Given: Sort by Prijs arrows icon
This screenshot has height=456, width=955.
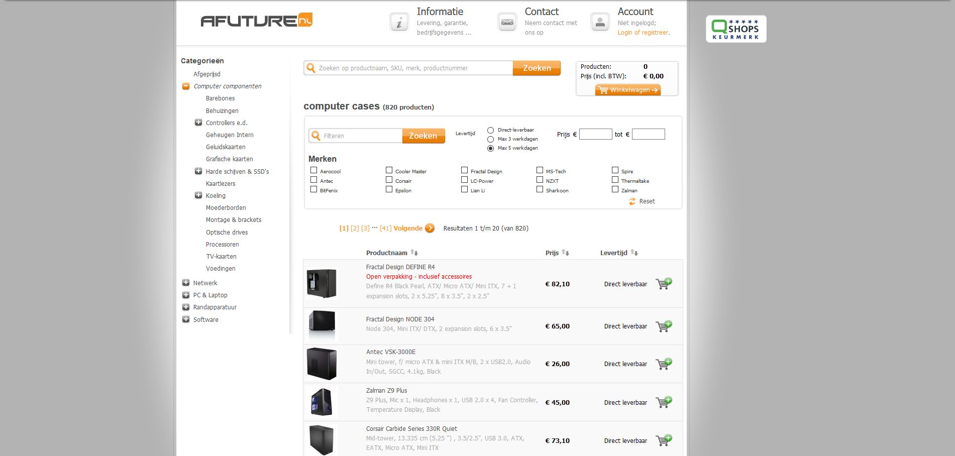Looking at the screenshot, I should [x=565, y=253].
